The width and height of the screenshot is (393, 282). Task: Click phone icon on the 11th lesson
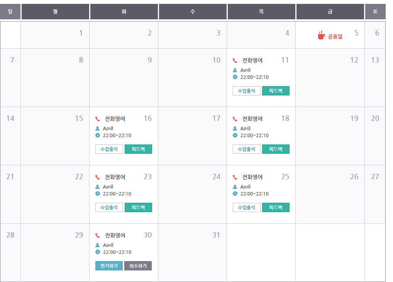235,60
